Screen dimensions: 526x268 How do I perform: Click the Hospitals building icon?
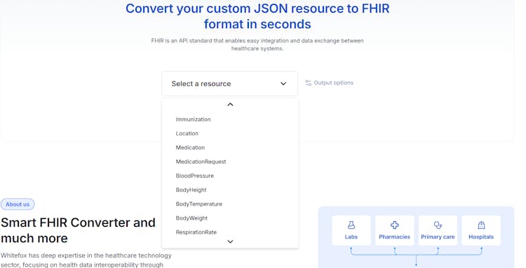(481, 225)
